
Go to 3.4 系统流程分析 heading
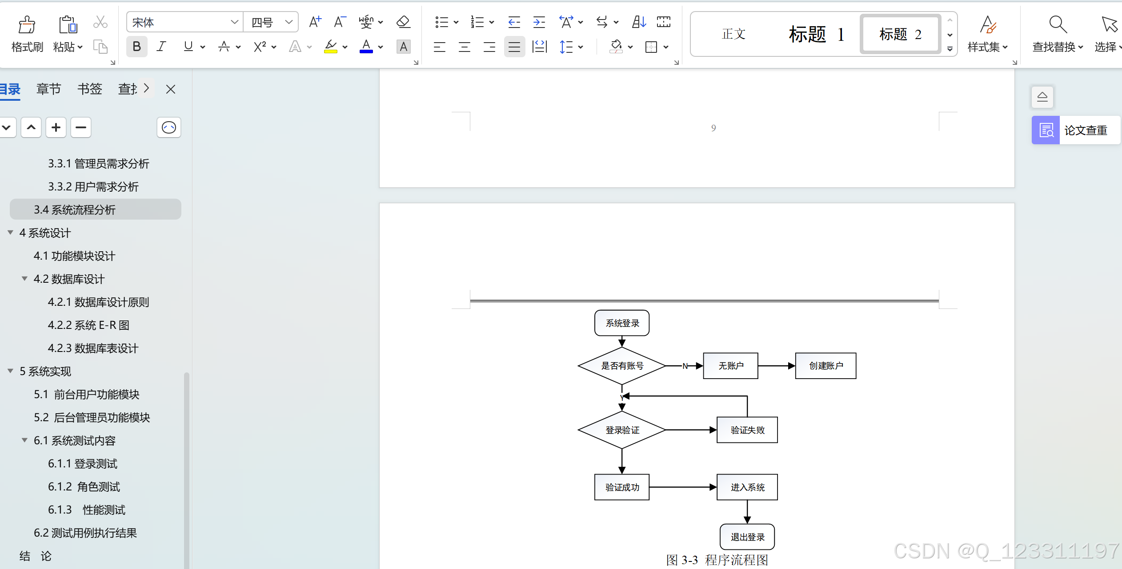click(x=96, y=209)
